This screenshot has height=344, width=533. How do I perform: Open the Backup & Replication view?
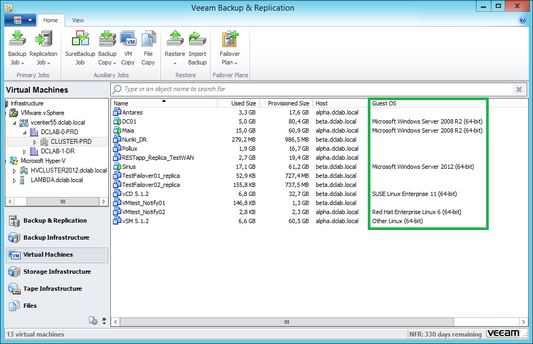pyautogui.click(x=57, y=221)
